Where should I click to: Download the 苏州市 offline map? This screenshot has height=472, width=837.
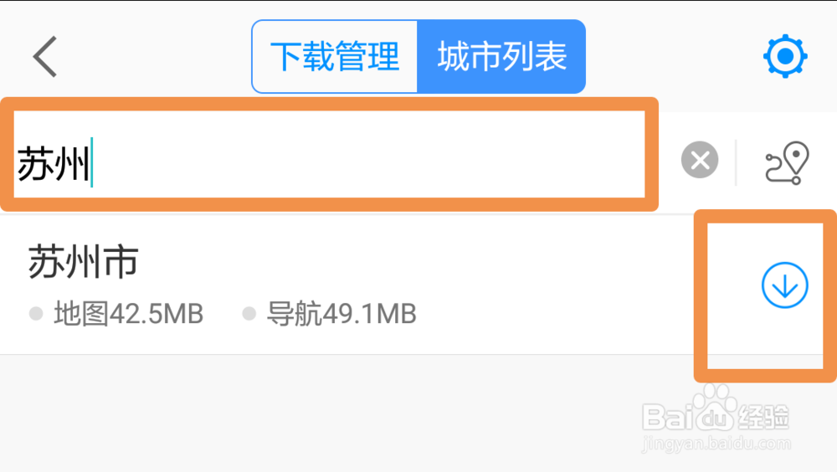click(784, 285)
